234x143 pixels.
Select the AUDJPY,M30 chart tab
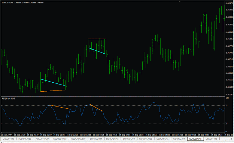(42, 139)
